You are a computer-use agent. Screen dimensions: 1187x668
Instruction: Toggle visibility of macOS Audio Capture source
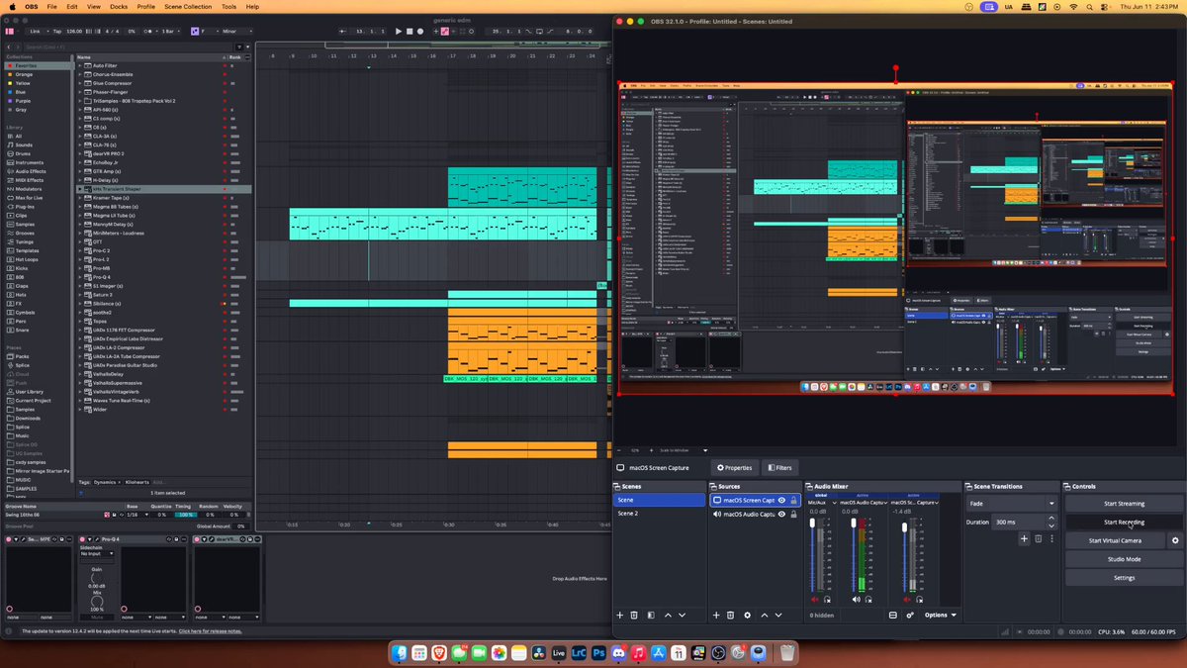click(x=781, y=515)
